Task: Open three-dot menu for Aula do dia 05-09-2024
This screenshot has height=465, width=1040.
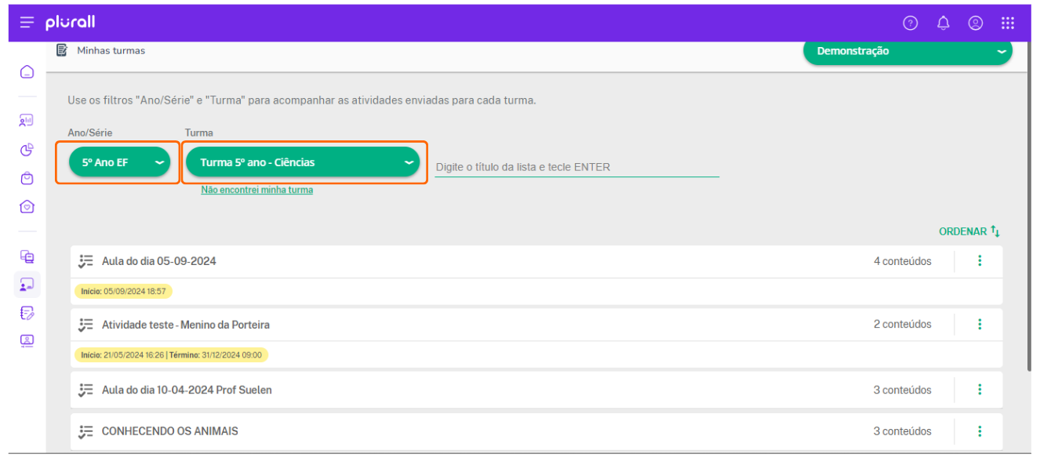Action: pos(980,261)
